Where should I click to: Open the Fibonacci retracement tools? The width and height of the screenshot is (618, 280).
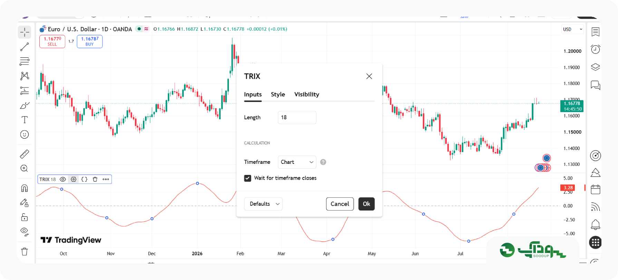tap(25, 62)
